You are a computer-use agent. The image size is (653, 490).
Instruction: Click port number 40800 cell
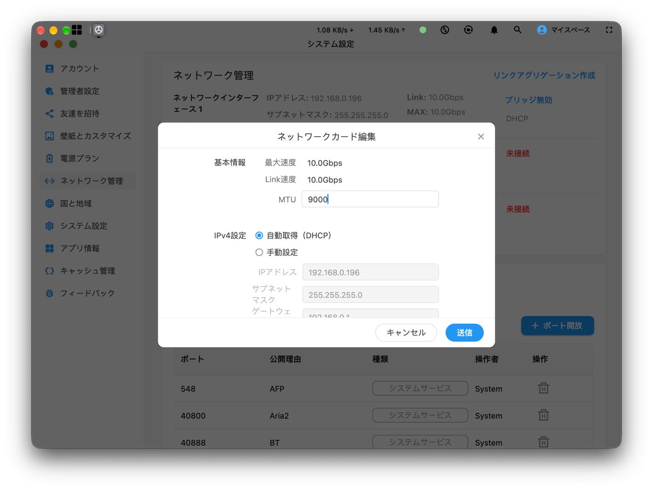[193, 416]
